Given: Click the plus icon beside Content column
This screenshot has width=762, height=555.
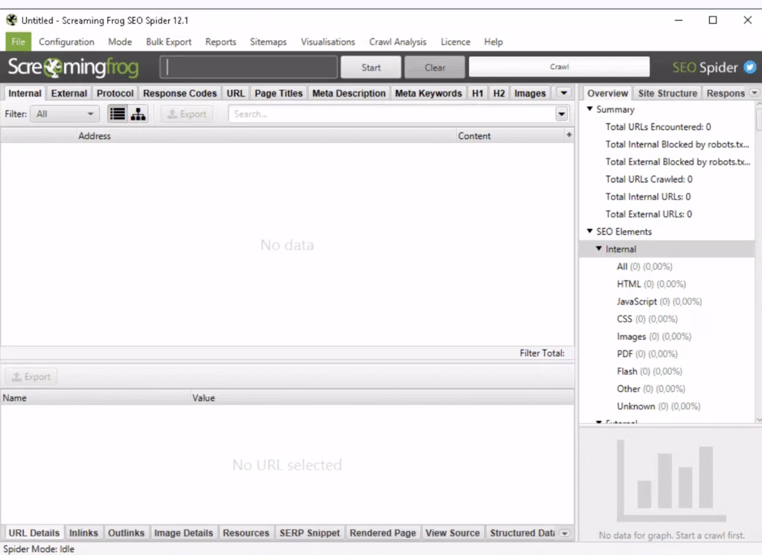Looking at the screenshot, I should 569,135.
